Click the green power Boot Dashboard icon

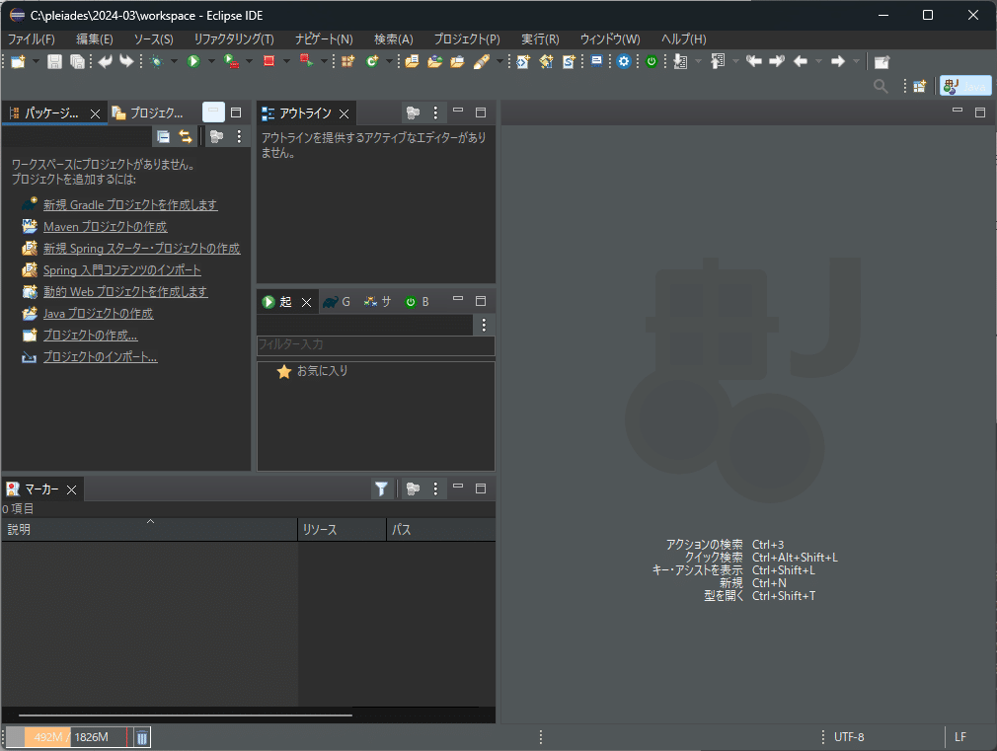652,62
